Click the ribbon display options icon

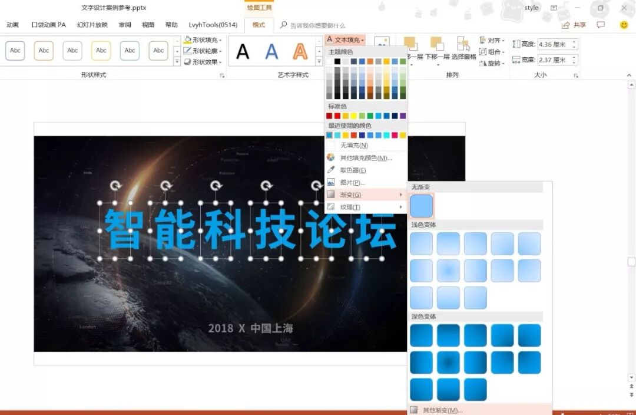coord(554,8)
